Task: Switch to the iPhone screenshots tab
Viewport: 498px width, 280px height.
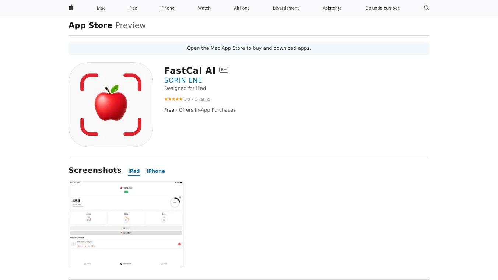Action: click(x=156, y=171)
